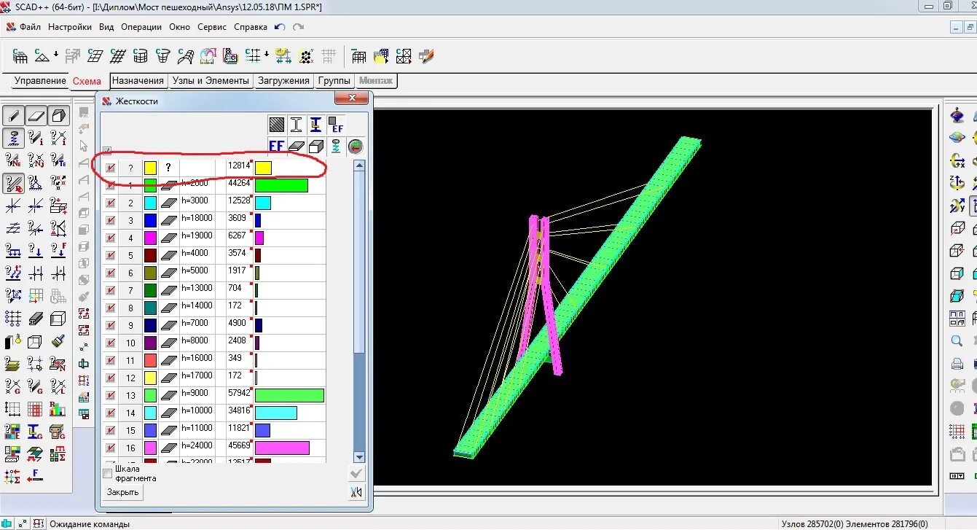The height and width of the screenshot is (530, 977).
Task: Open the Справка menu
Action: [x=251, y=27]
